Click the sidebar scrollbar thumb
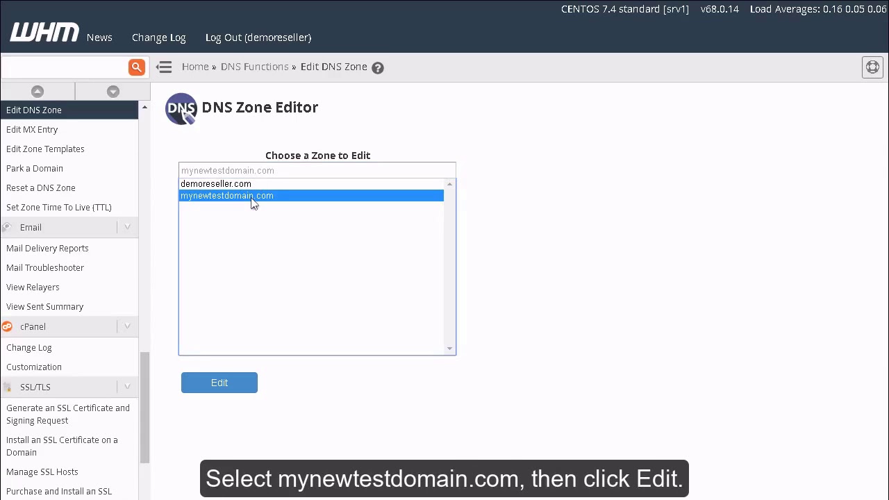The height and width of the screenshot is (500, 889). (144, 408)
